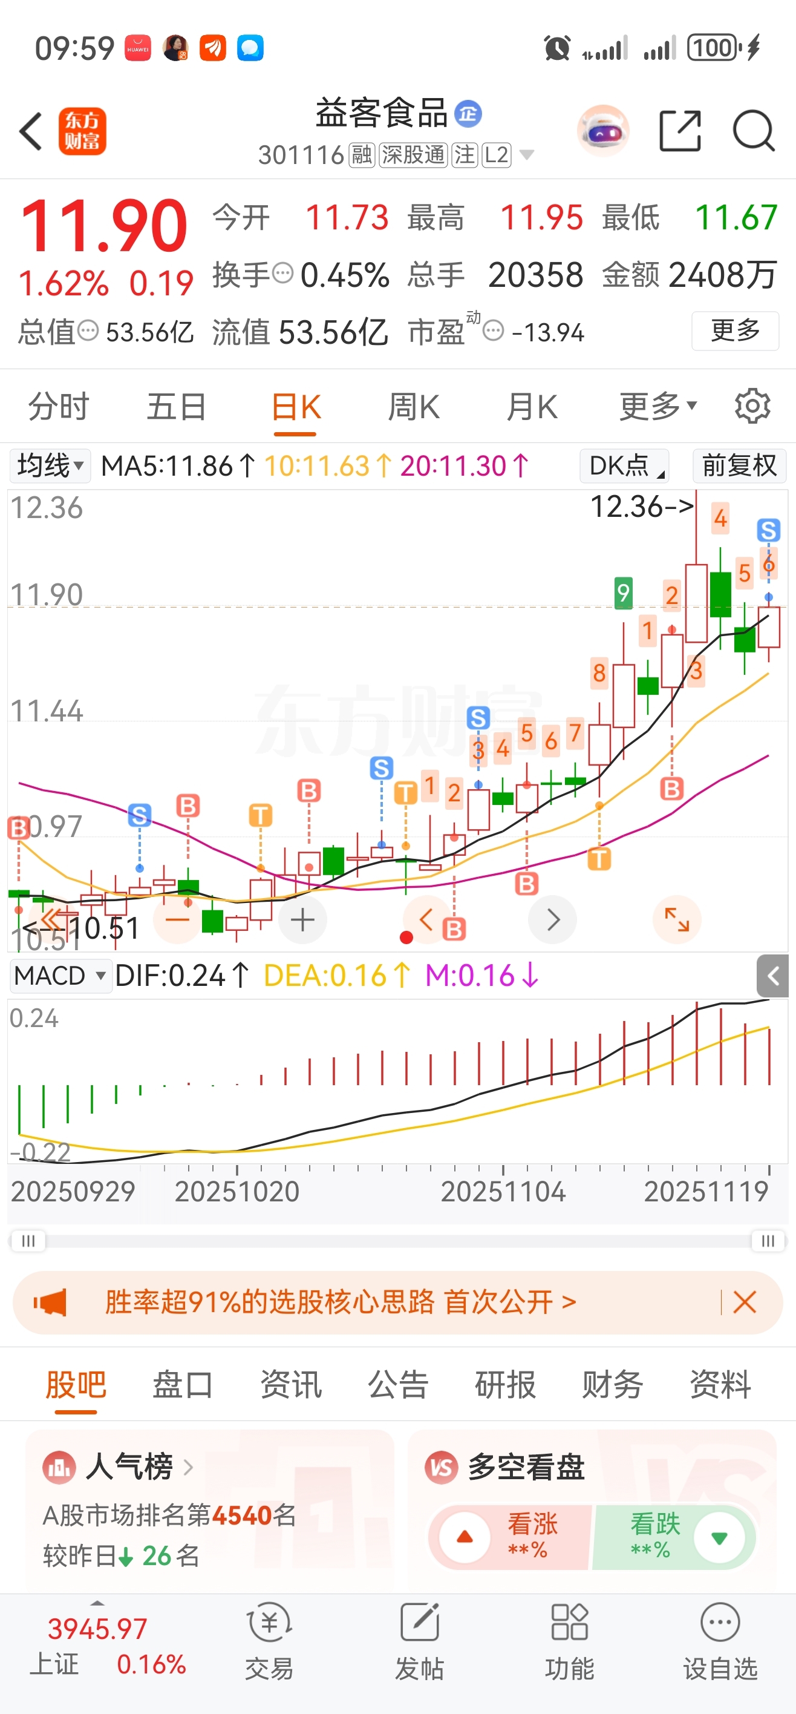Show info for 市盈 ratio
Image resolution: width=796 pixels, height=1714 pixels.
pyautogui.click(x=493, y=330)
